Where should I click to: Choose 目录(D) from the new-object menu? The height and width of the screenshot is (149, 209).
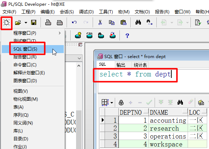click(33, 139)
